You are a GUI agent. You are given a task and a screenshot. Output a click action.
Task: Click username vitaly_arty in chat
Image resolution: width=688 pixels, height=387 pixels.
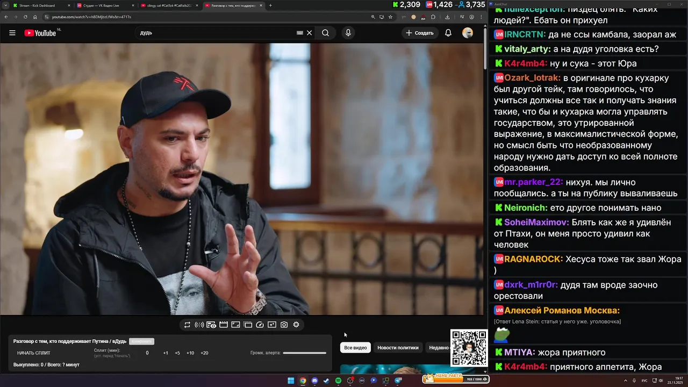pos(527,49)
